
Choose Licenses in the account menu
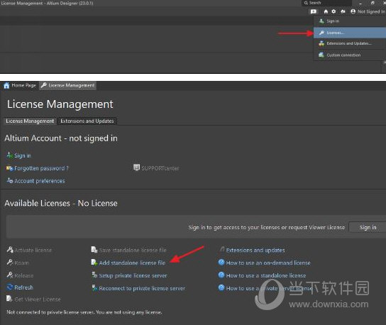(350, 33)
